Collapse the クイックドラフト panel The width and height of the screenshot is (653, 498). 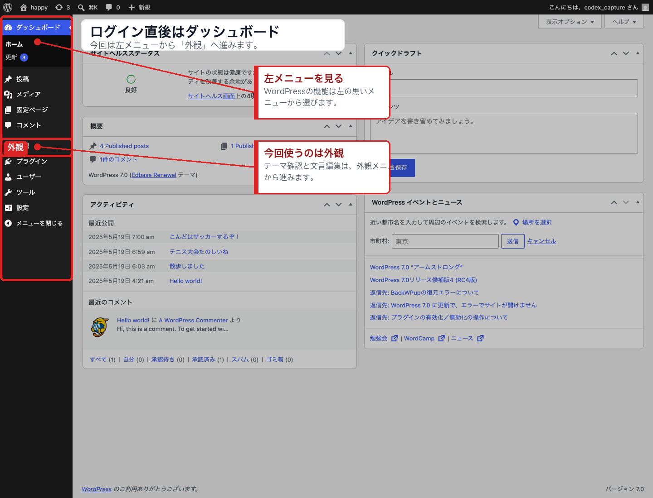coord(638,53)
